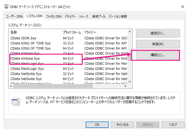189x133 pixels.
Task: Click the data source info icon
Action: click(16, 102)
